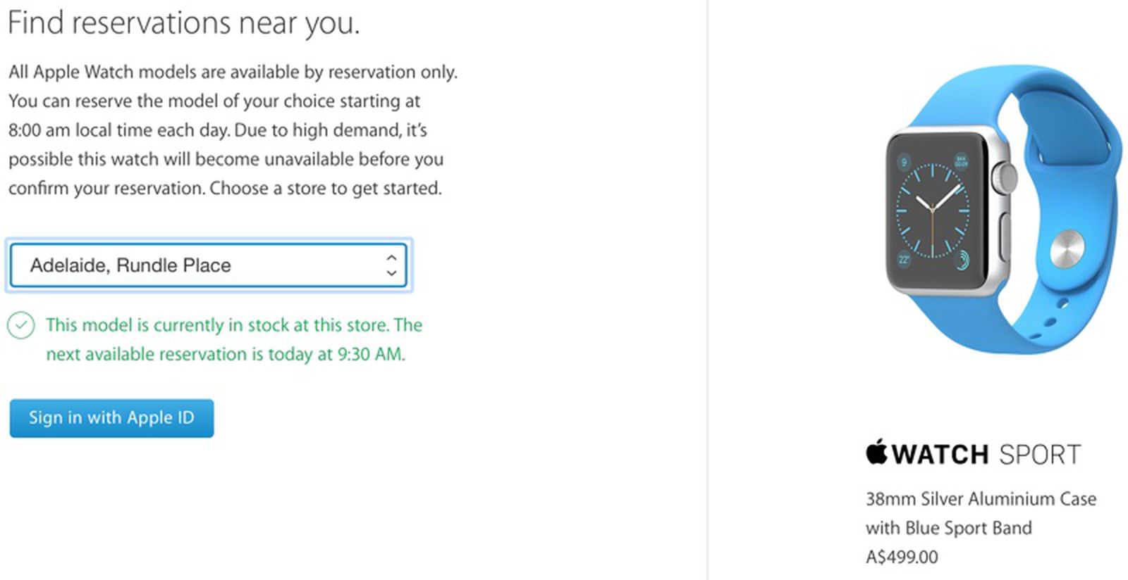This screenshot has height=580, width=1128.
Task: Click the WATCH SPORT product title
Action: [974, 453]
